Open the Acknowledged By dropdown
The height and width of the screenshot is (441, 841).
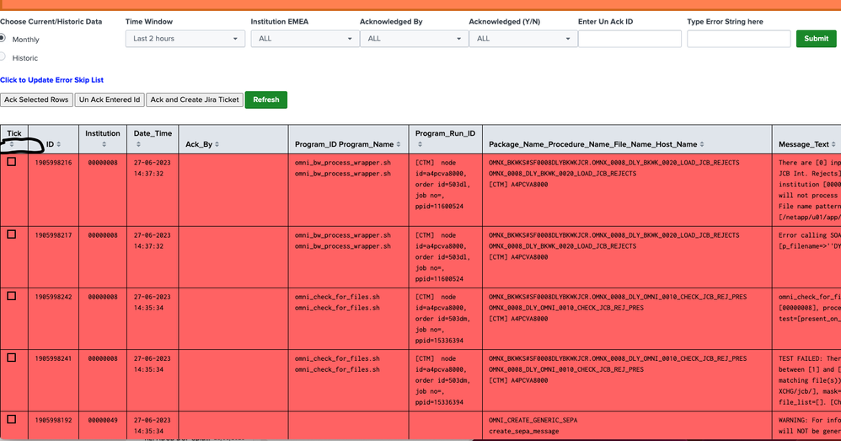[413, 39]
